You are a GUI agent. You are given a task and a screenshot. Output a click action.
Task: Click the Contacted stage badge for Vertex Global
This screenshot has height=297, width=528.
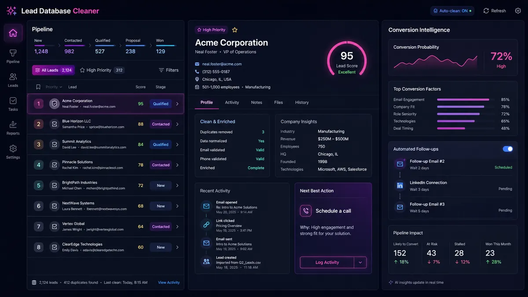tap(161, 227)
